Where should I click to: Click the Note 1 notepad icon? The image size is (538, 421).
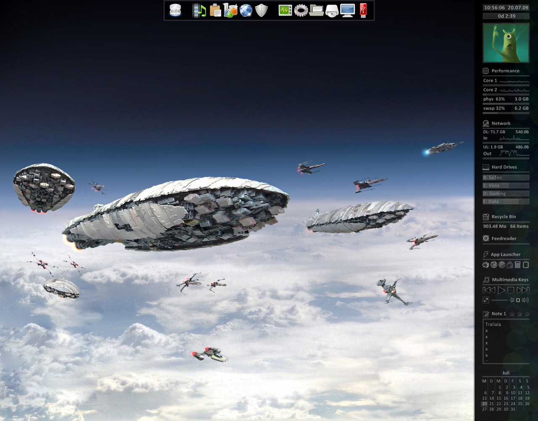[486, 314]
